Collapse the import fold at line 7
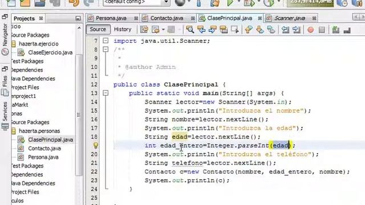Screen dimensions: 365x205 106,40
